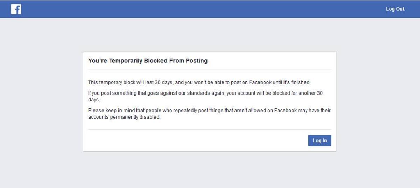Click the word "Posting" in the heading
Image resolution: width=420 pixels, height=188 pixels.
tap(198, 61)
